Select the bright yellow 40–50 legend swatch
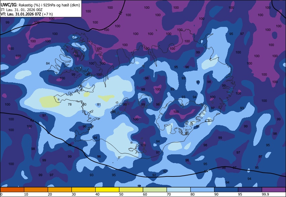The width and height of the screenshot is (286, 197). (107, 190)
